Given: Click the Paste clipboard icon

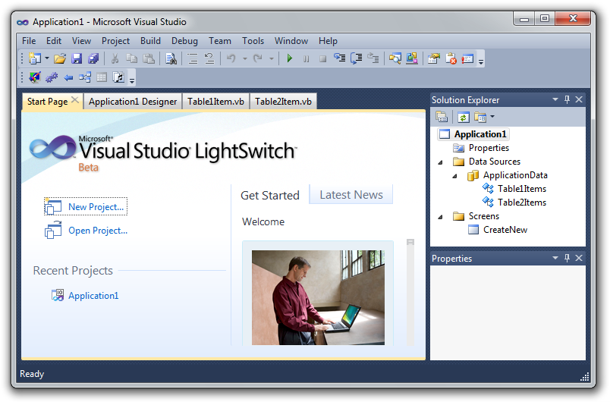Looking at the screenshot, I should coord(149,58).
